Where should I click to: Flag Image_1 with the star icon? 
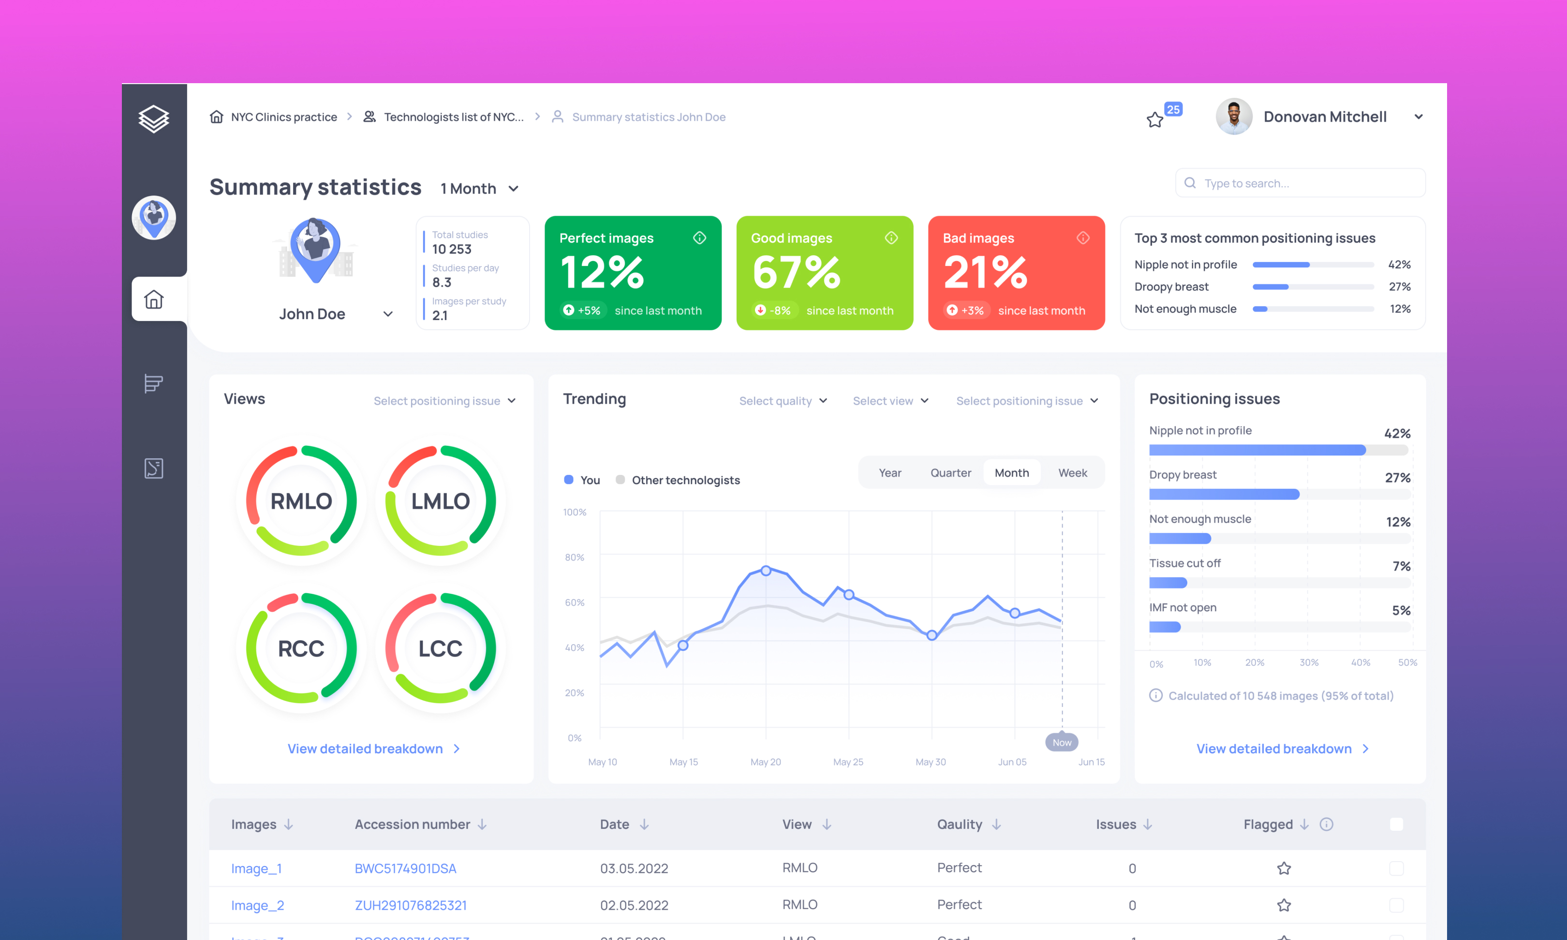[1284, 868]
